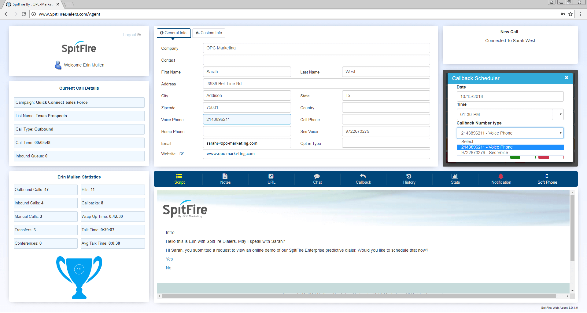Click the site information icon in address bar
The width and height of the screenshot is (587, 313).
pos(34,14)
